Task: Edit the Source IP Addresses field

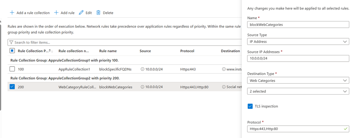Action: [298, 58]
